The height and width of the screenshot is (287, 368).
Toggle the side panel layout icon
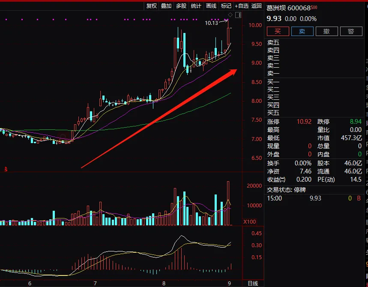pyautogui.click(x=238, y=15)
